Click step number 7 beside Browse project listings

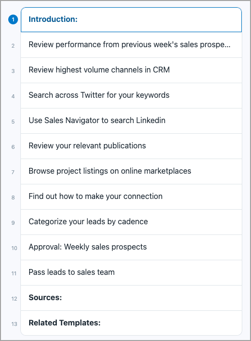click(x=13, y=172)
